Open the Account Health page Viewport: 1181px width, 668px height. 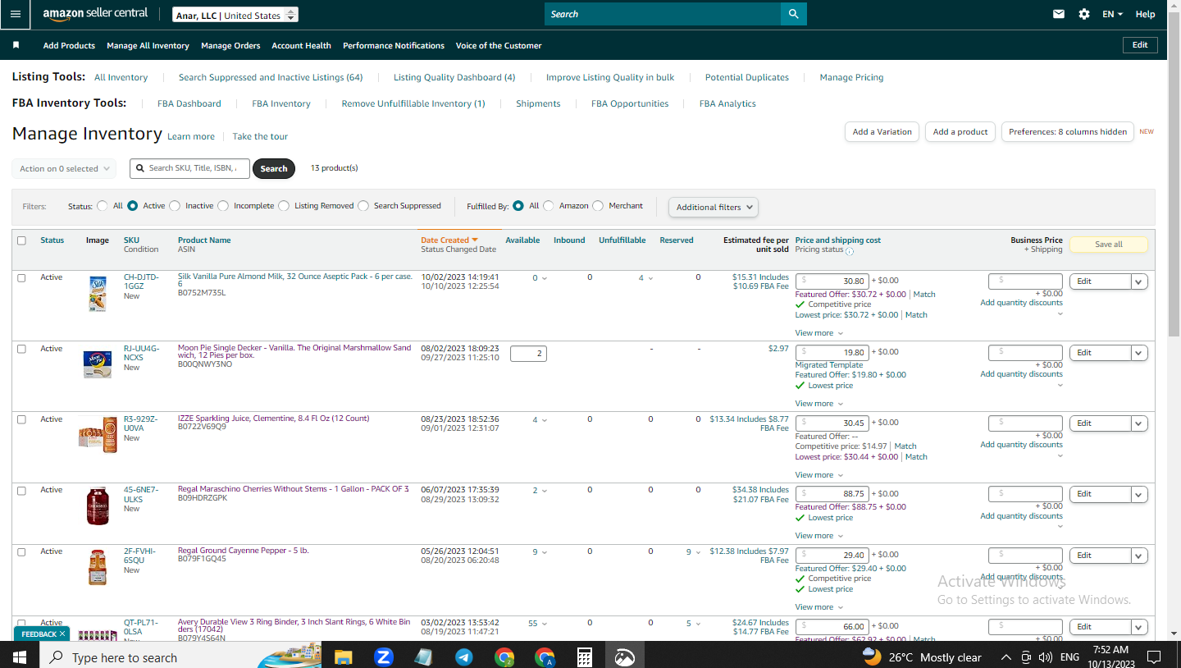pyautogui.click(x=301, y=46)
